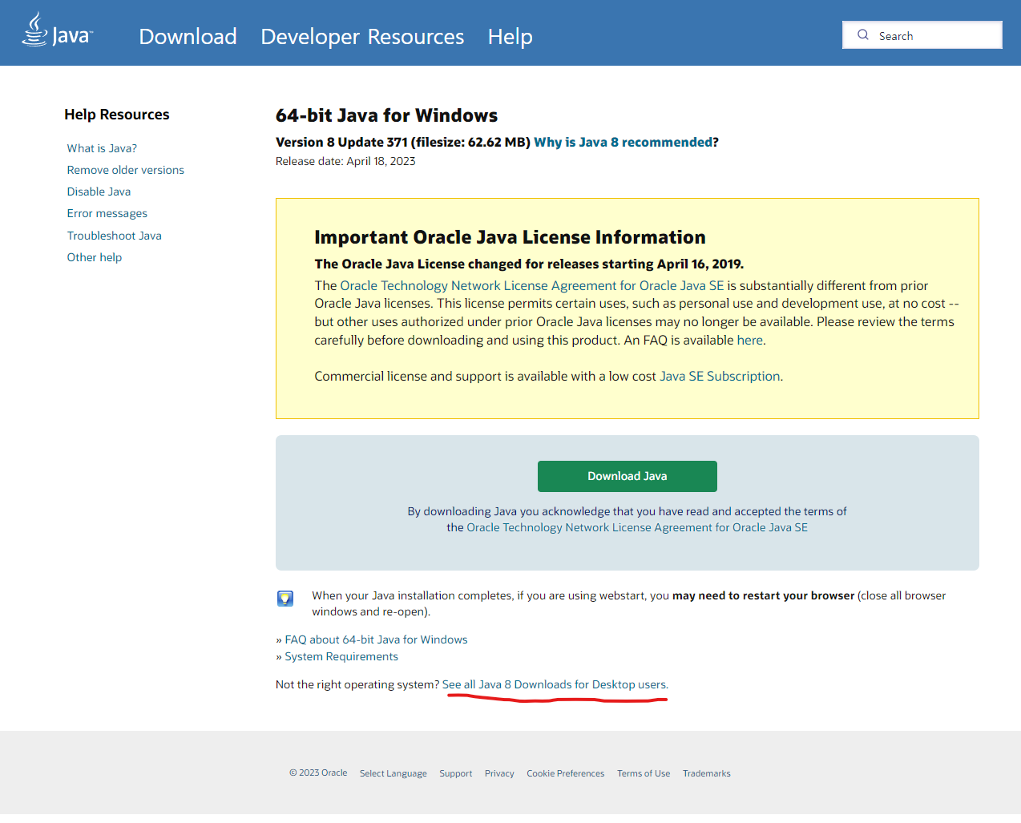The height and width of the screenshot is (823, 1021).
Task: Open the Help menu in the header
Action: 510,37
